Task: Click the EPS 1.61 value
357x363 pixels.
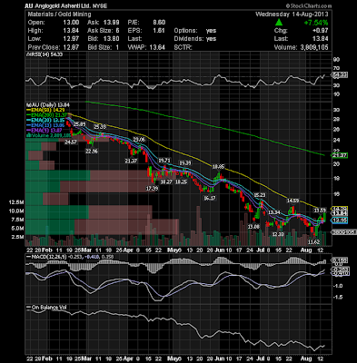Action: (159, 31)
